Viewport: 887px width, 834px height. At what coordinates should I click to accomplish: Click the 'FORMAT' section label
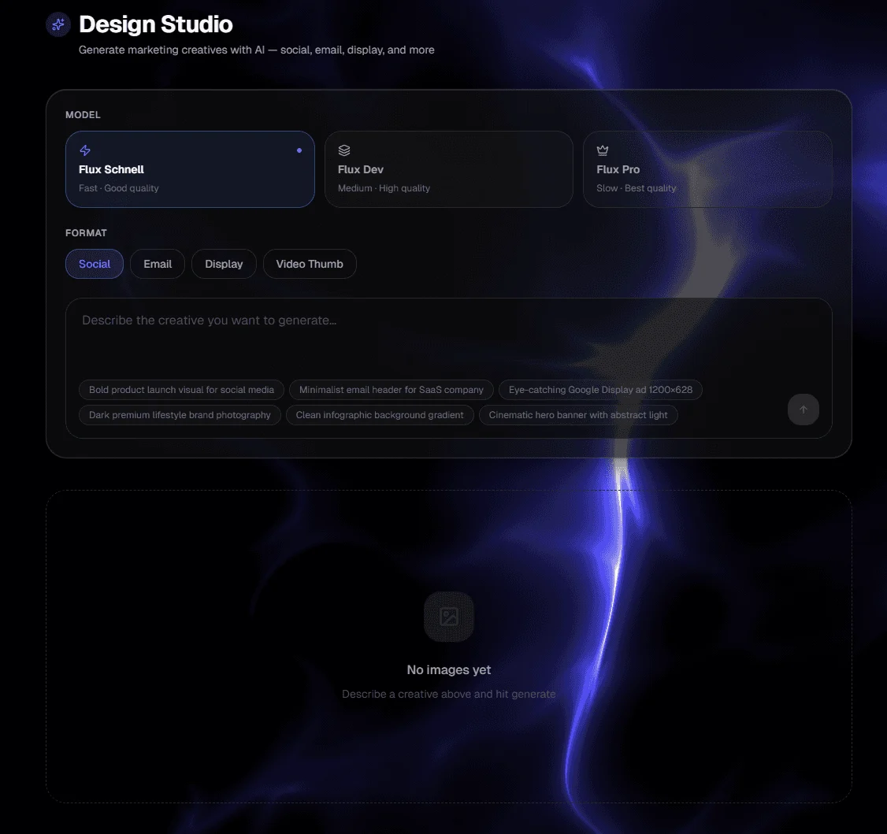click(x=86, y=233)
